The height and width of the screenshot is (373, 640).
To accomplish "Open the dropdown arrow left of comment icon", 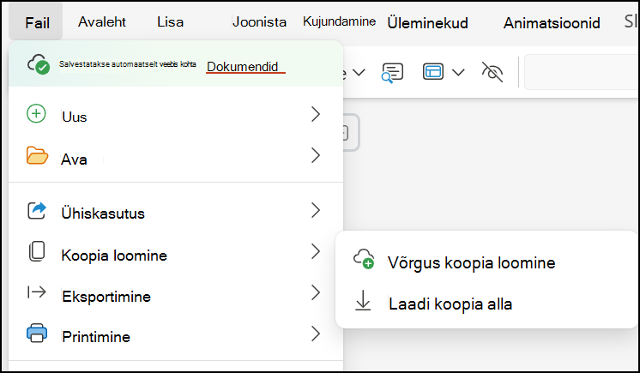I will point(359,73).
